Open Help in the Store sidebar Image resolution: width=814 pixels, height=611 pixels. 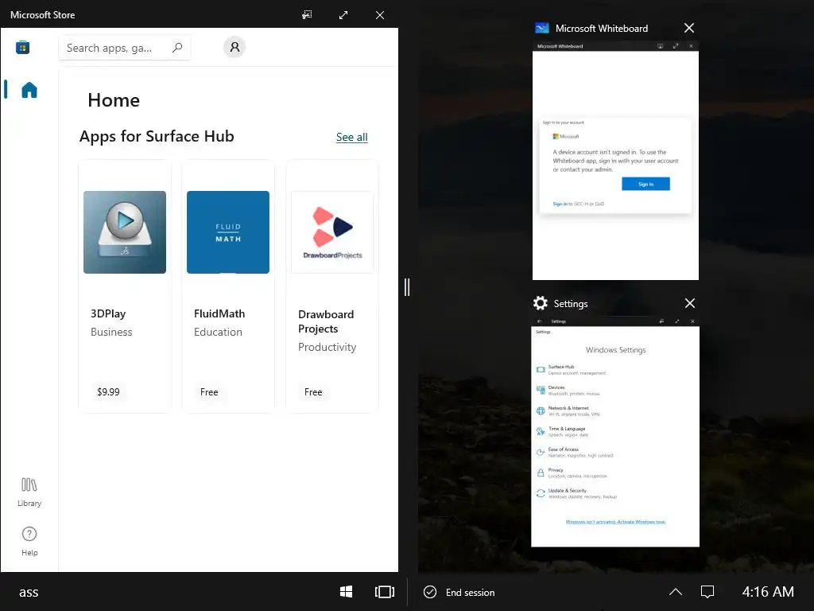pyautogui.click(x=29, y=541)
